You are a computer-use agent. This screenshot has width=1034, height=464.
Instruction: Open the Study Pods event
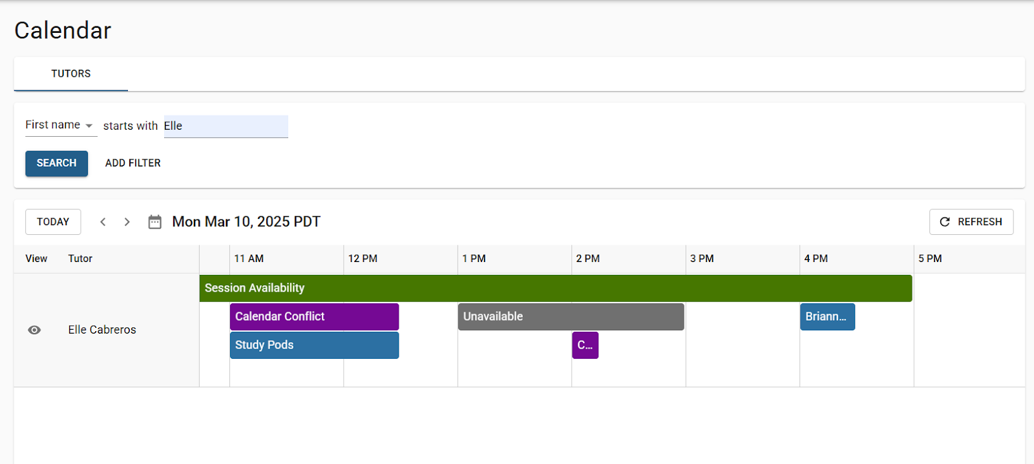(x=314, y=345)
